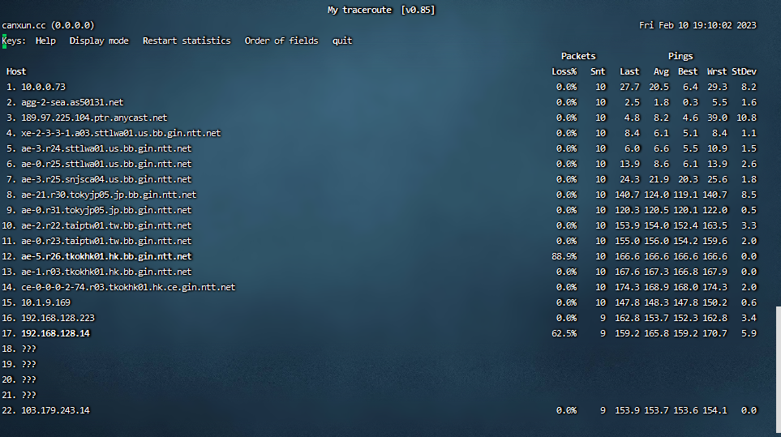Click the Avg column header
This screenshot has width=781, height=437.
click(x=661, y=71)
